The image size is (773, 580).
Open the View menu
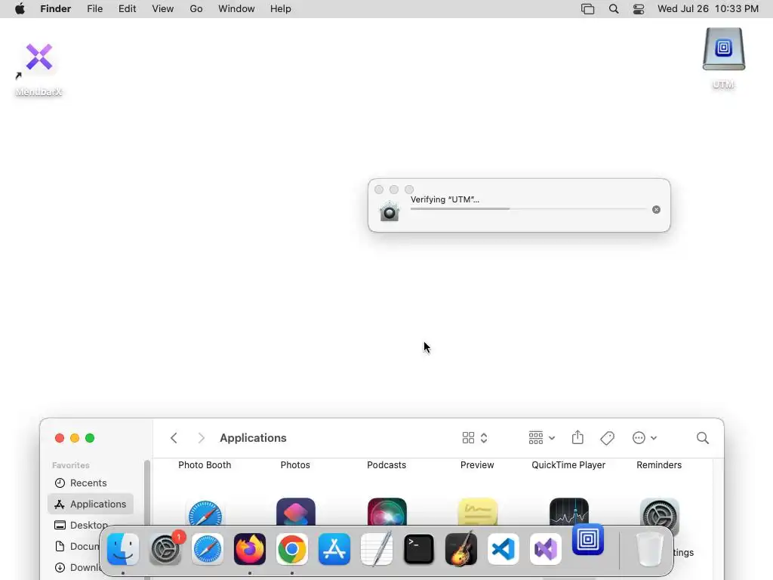[163, 9]
